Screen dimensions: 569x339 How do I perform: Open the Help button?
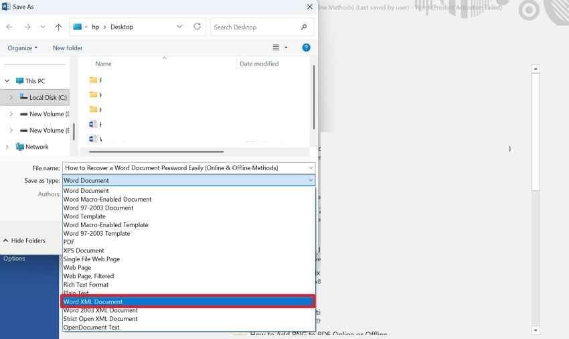306,48
